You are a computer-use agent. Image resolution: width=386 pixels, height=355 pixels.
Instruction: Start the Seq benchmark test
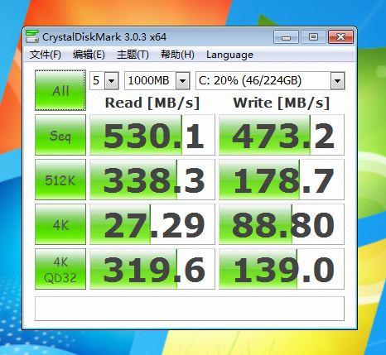60,135
